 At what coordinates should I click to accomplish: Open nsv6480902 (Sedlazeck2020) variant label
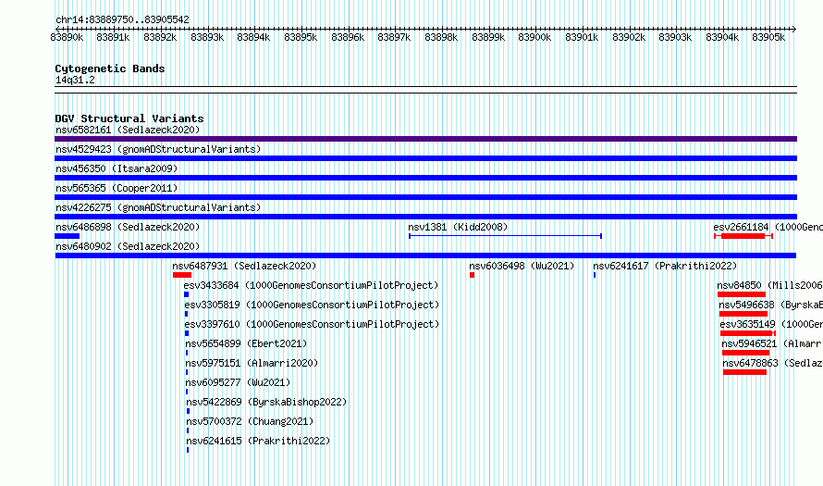128,246
